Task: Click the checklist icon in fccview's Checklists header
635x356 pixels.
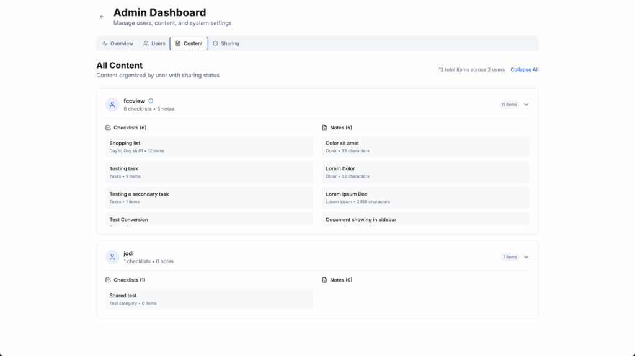Action: point(109,128)
